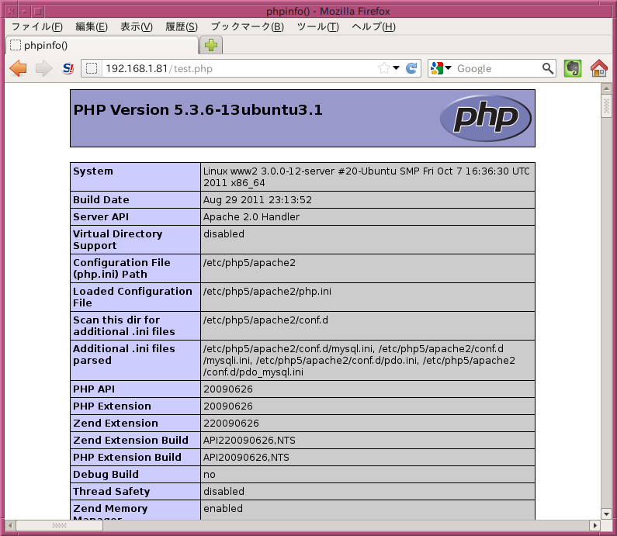
Task: Open the 履歴(S) menu
Action: click(x=182, y=26)
